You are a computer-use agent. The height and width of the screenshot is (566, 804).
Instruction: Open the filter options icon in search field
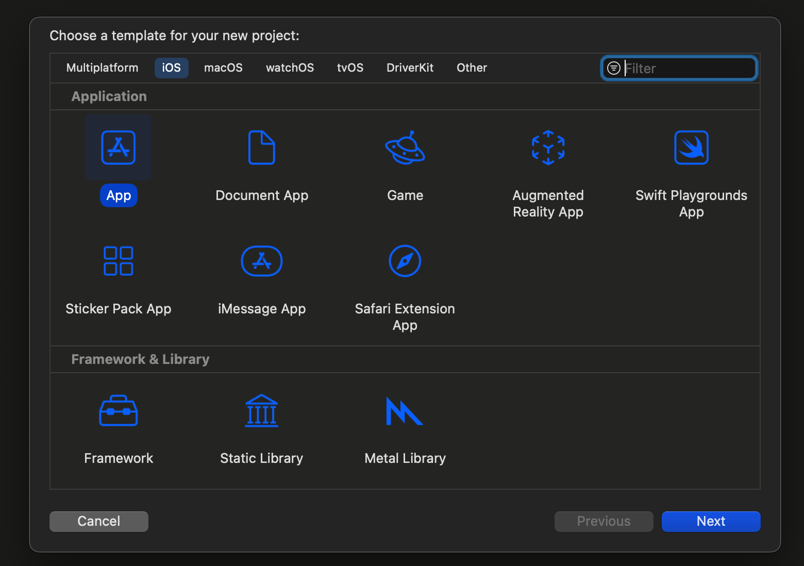point(614,68)
